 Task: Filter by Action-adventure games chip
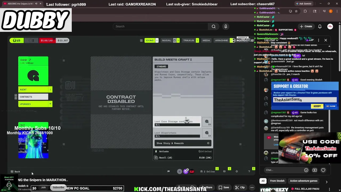(x=304, y=181)
